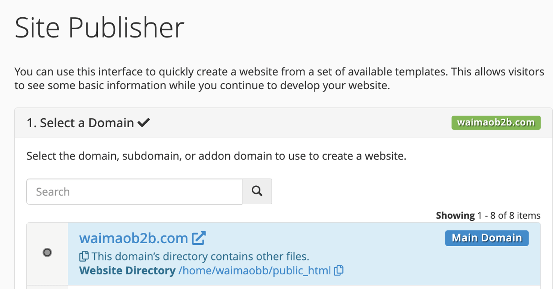Select the waimaob2b.com radio button

click(x=47, y=253)
